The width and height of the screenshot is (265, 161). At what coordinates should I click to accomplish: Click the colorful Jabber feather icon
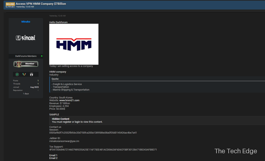click(24, 74)
